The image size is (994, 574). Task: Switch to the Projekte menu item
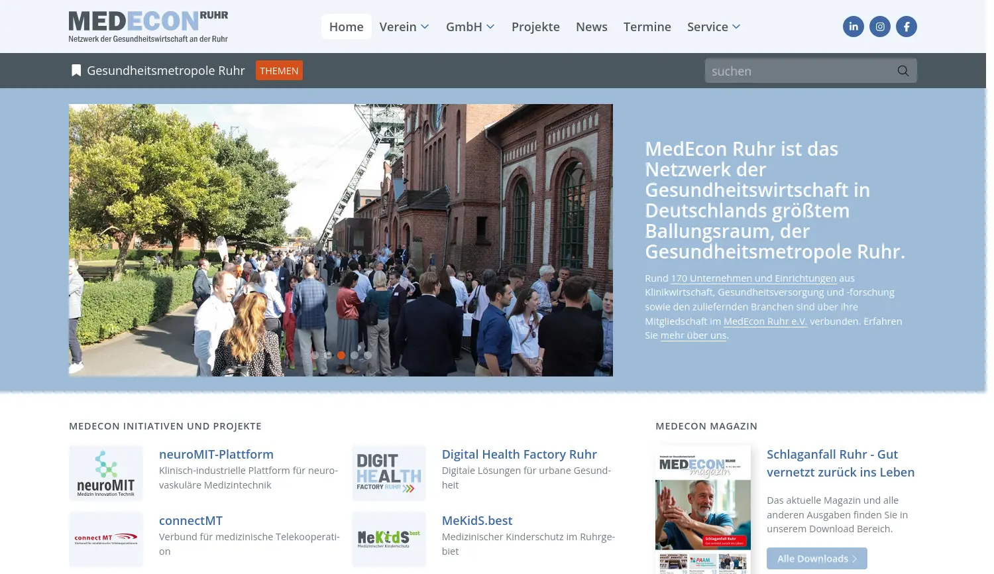[x=535, y=27]
